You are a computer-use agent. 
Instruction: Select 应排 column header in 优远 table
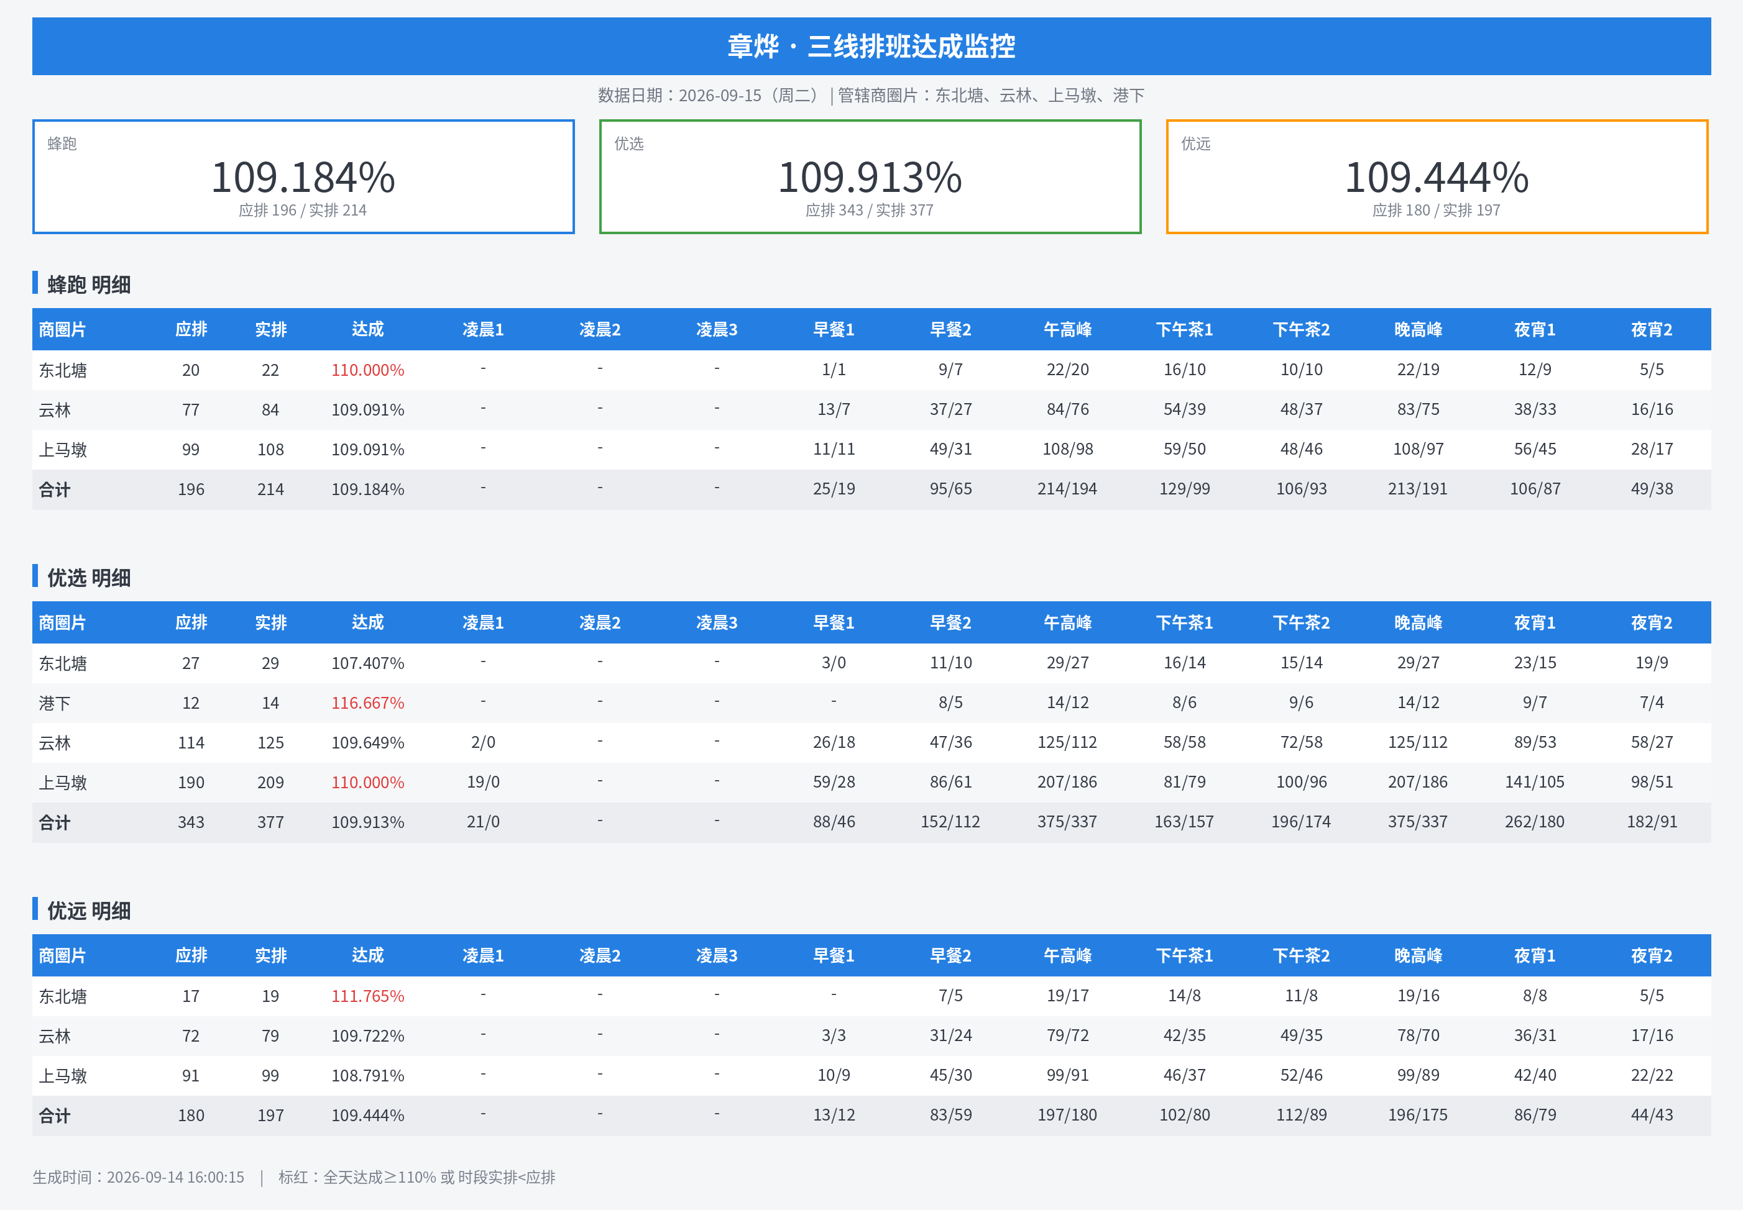coord(191,955)
